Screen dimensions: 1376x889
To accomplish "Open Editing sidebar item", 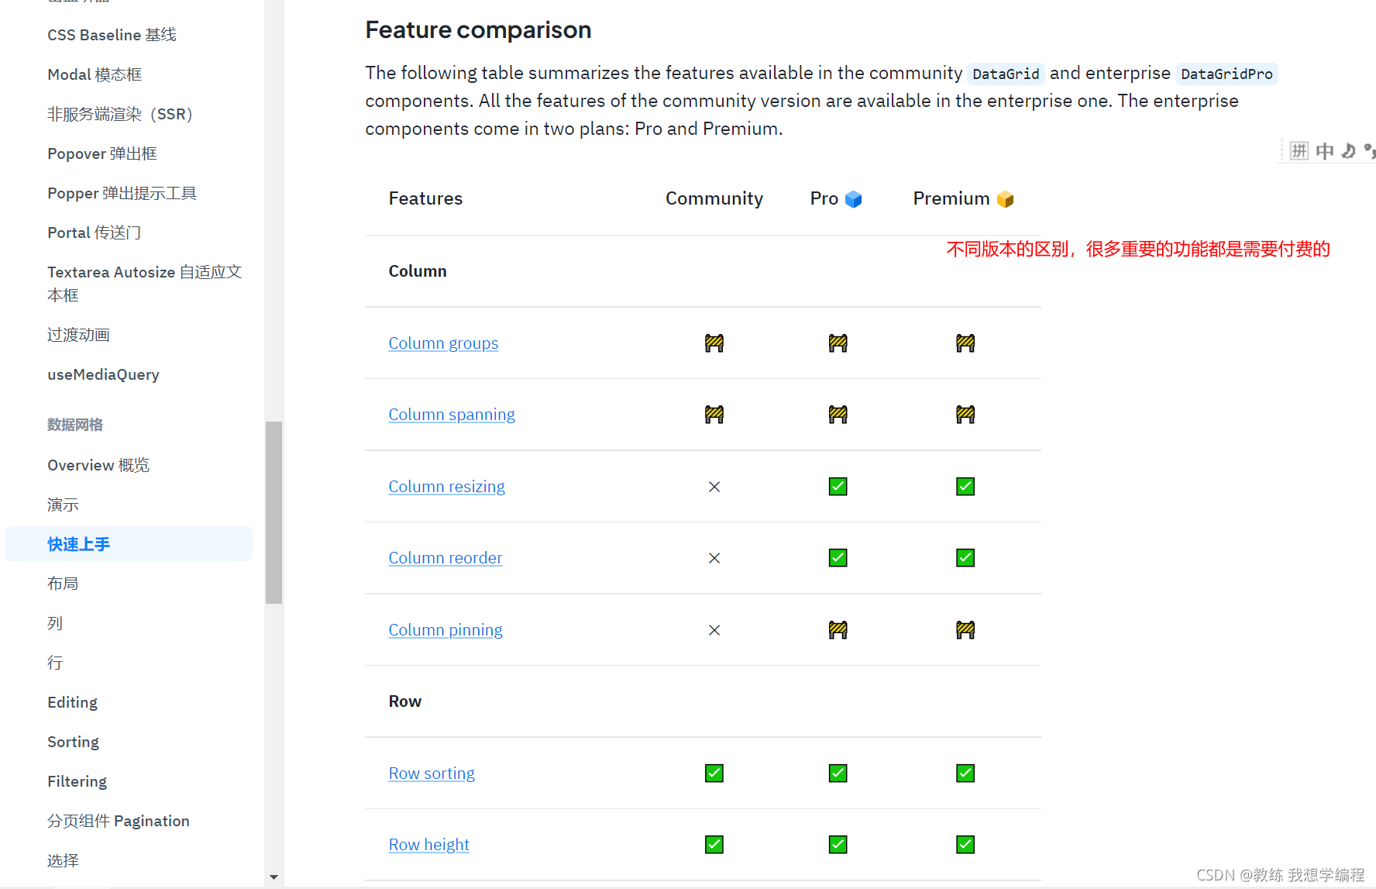I will coord(72,702).
